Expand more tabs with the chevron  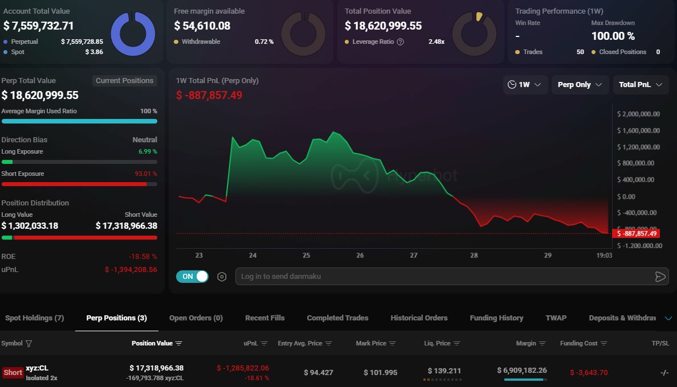coord(668,318)
